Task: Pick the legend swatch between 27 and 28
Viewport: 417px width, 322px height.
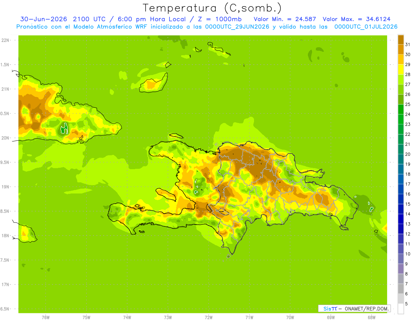Action: tap(401, 79)
